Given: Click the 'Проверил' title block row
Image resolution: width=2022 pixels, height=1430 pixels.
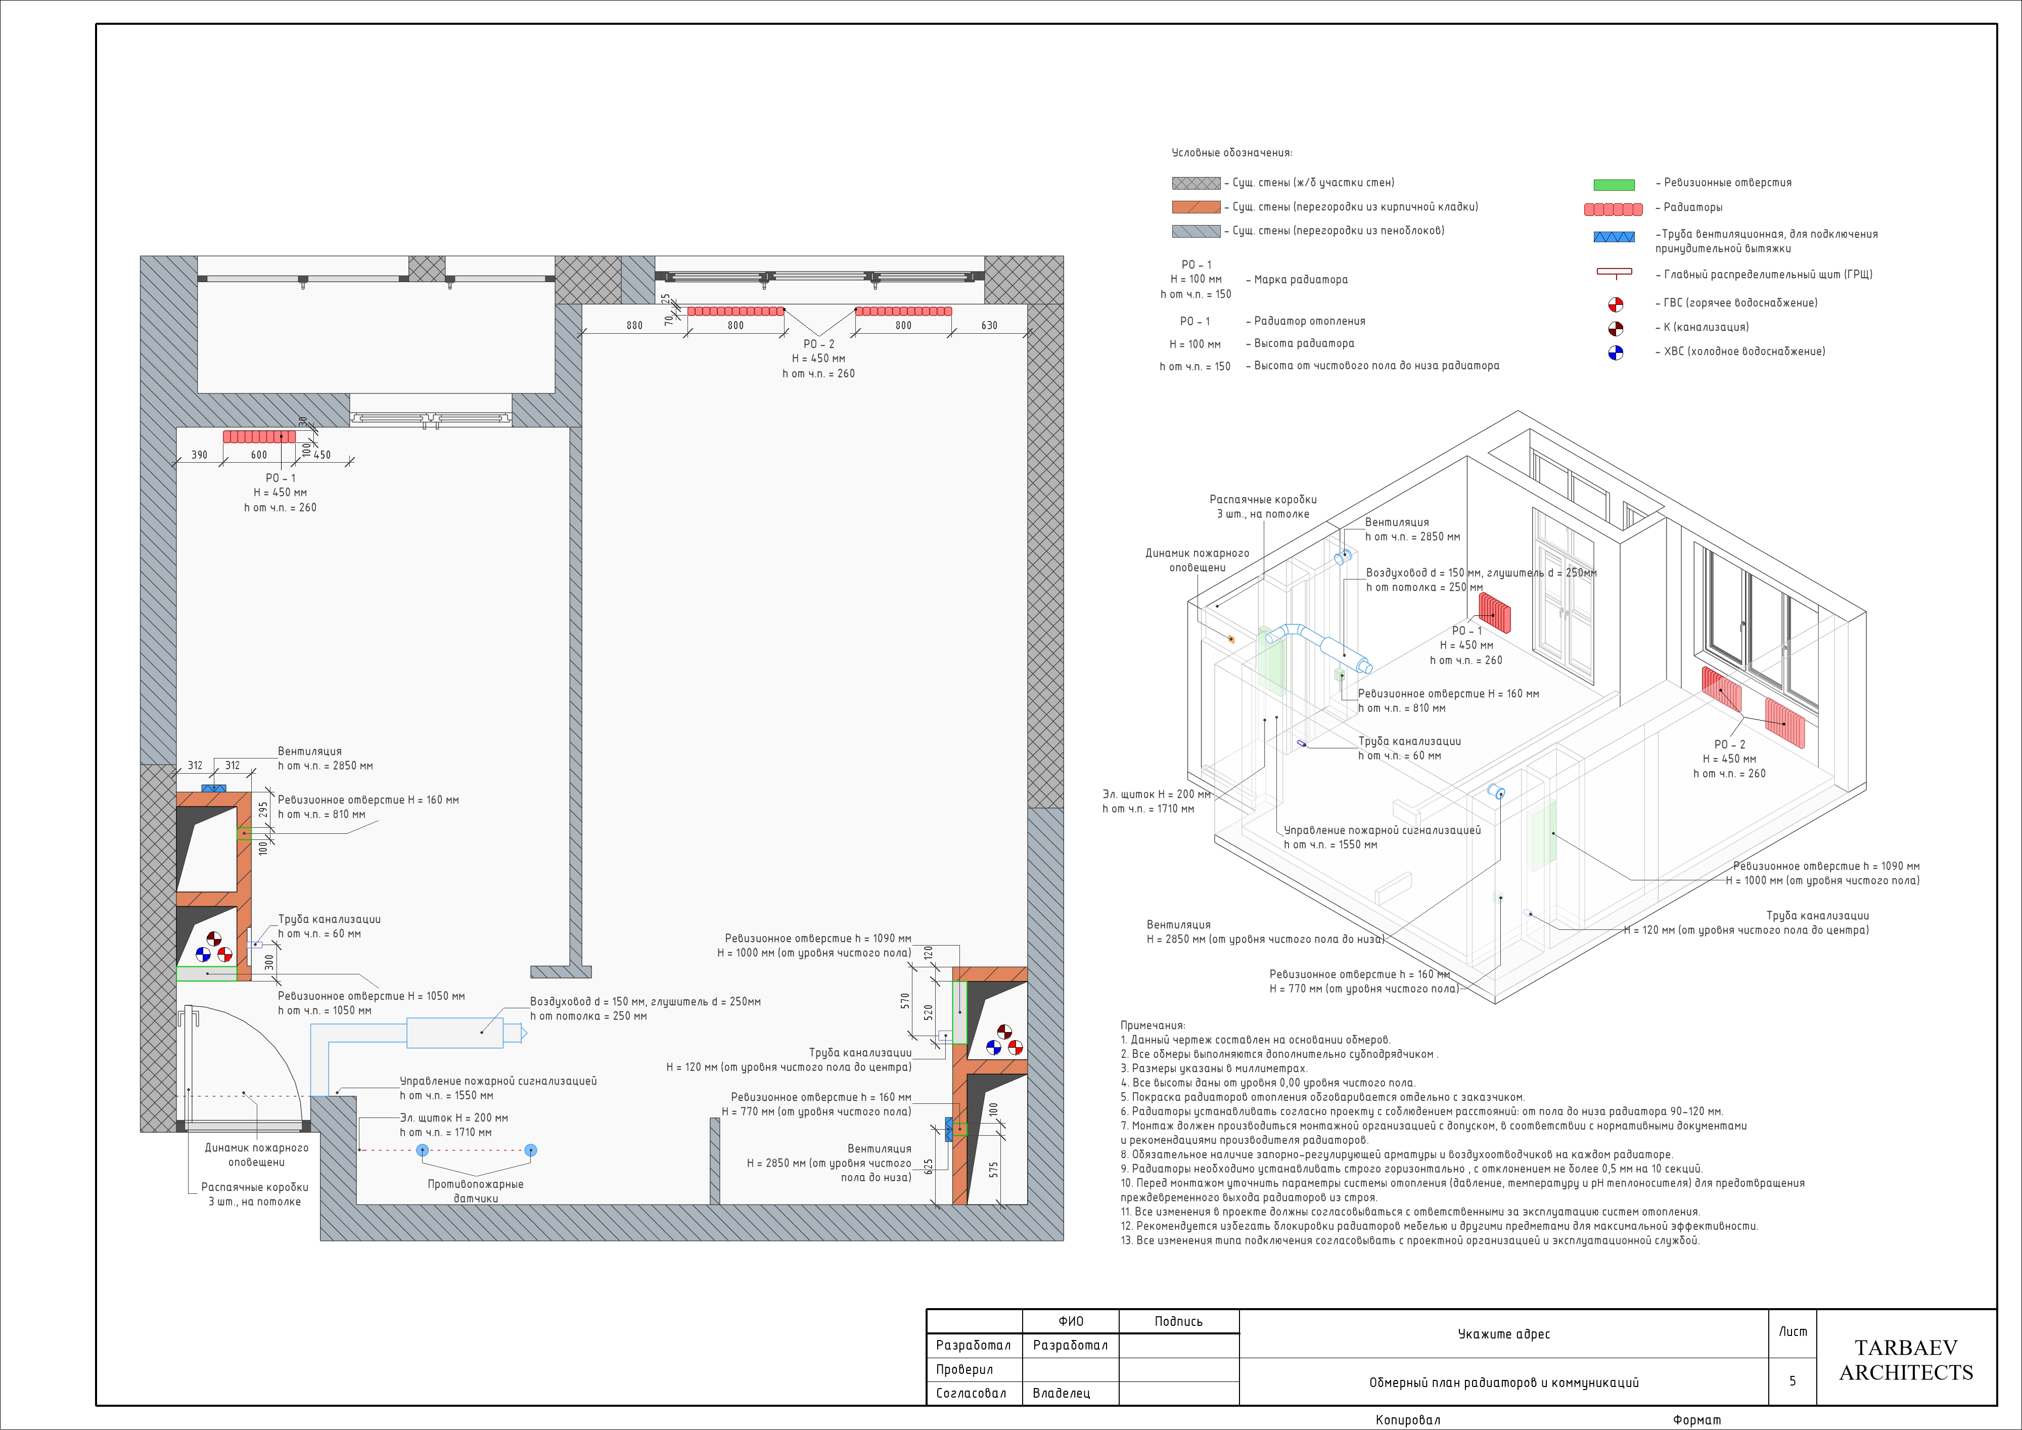Looking at the screenshot, I should click(x=964, y=1370).
